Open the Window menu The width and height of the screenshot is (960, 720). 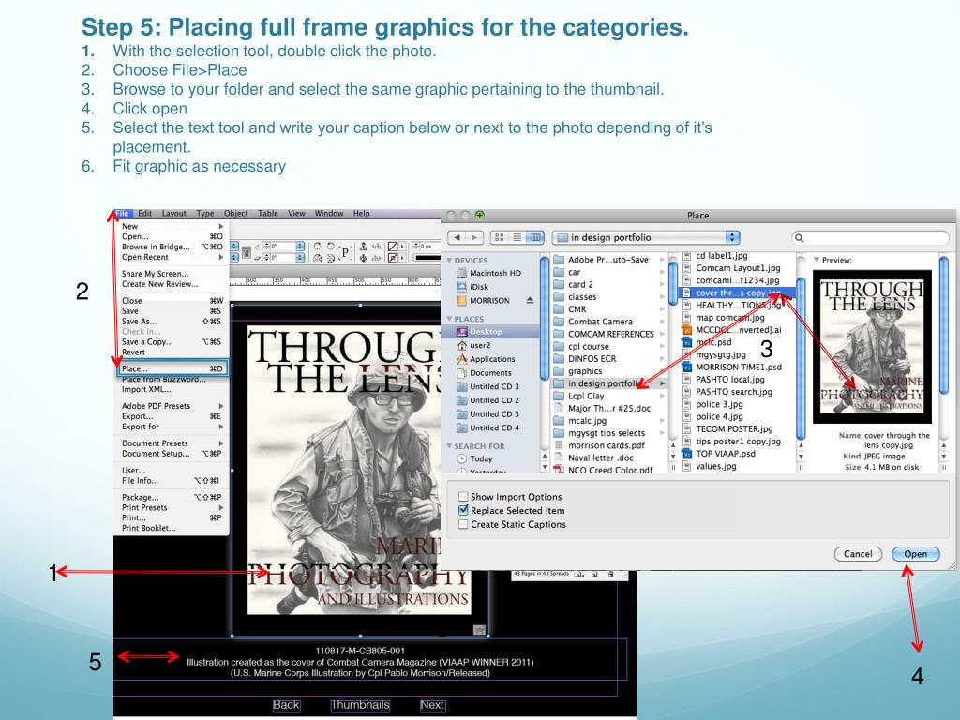pyautogui.click(x=329, y=213)
